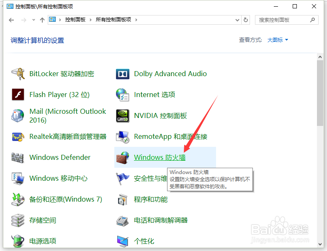This screenshot has height=251, width=327.
Task: Maximize the control panel window
Action: tap(295, 6)
